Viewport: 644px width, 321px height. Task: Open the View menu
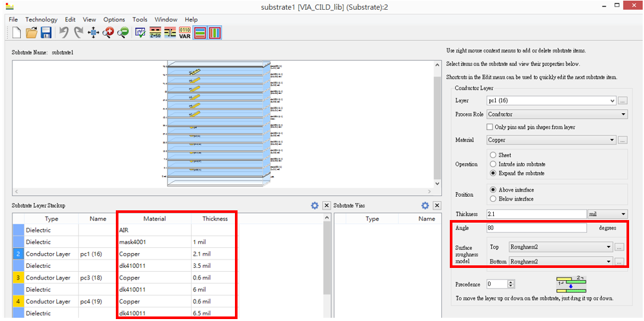(89, 19)
